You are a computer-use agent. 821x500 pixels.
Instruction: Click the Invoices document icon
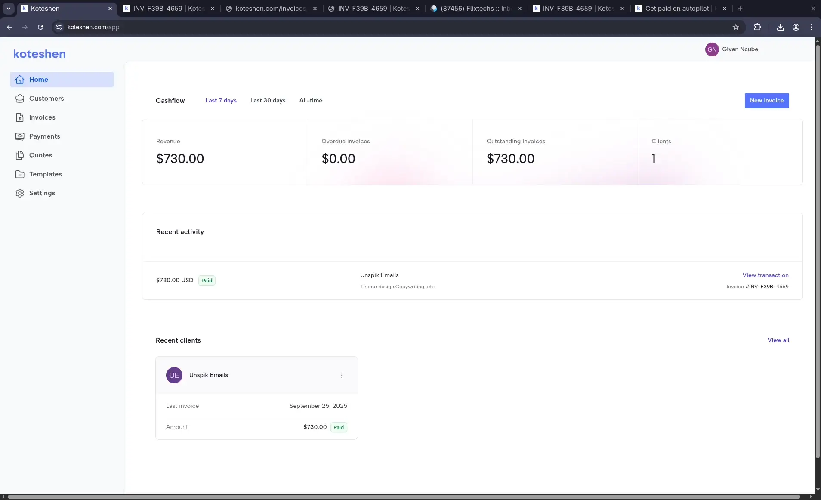(x=20, y=117)
